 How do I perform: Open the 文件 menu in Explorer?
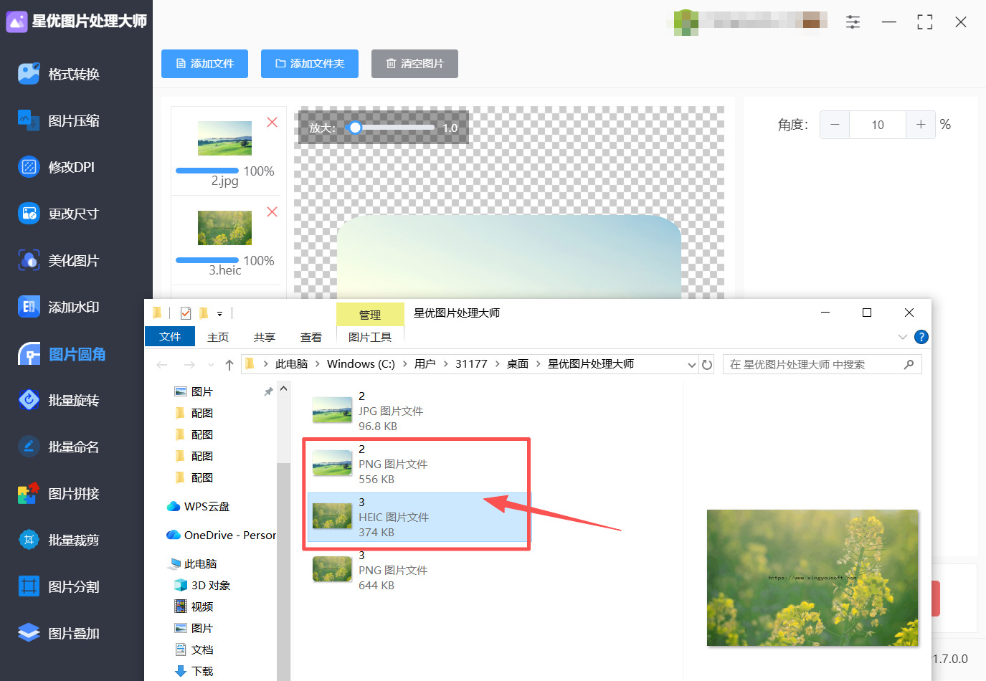pos(169,336)
